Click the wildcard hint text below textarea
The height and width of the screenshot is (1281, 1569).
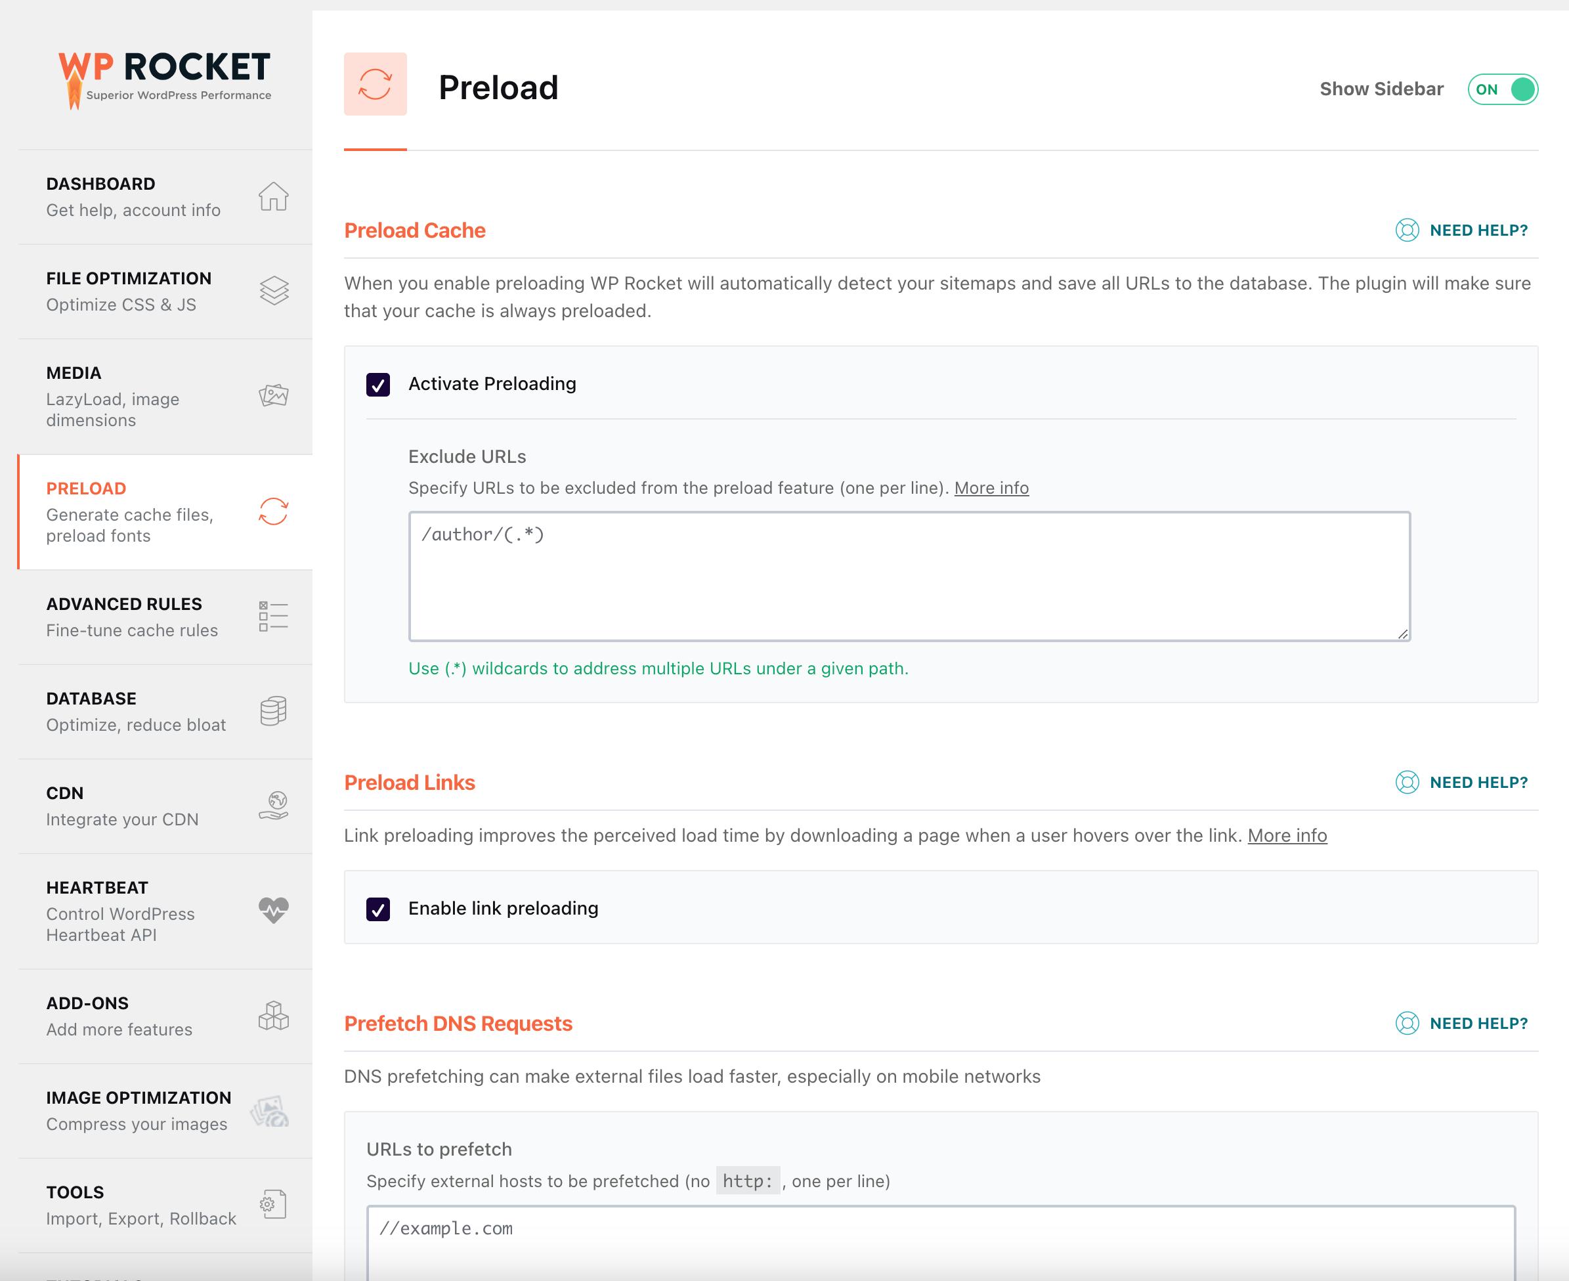coord(658,668)
